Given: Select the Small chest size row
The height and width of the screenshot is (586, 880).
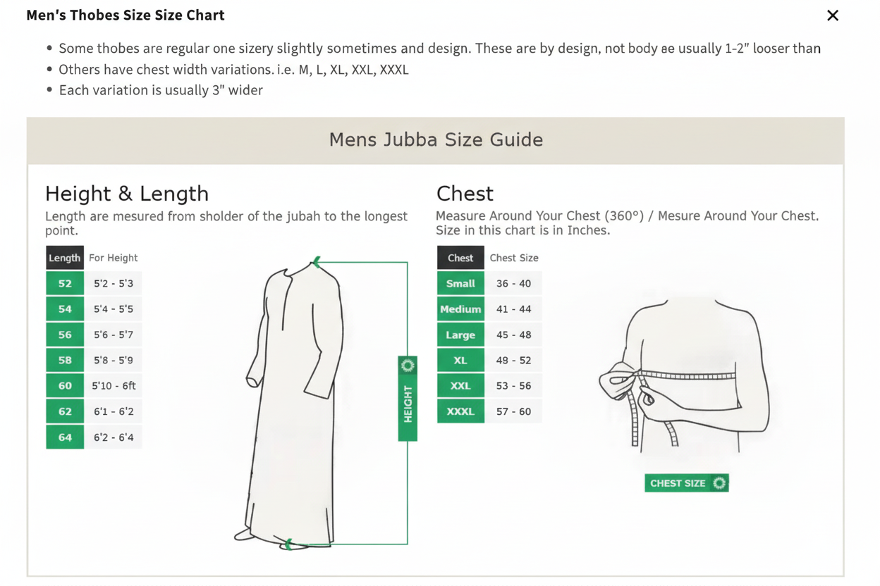Looking at the screenshot, I should click(x=489, y=283).
